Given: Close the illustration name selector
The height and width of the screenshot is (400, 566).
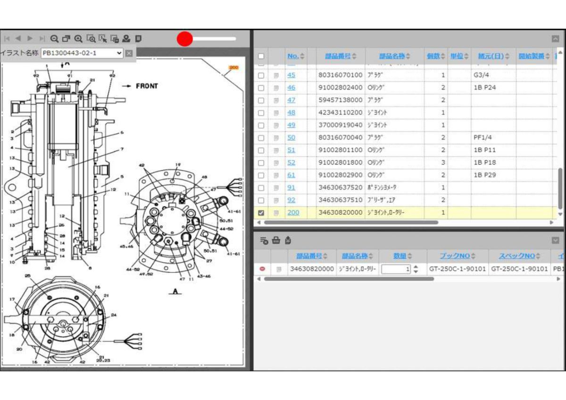Looking at the screenshot, I should point(129,53).
